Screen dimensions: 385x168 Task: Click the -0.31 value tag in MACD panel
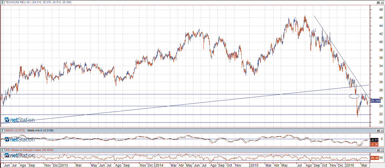(x=375, y=140)
